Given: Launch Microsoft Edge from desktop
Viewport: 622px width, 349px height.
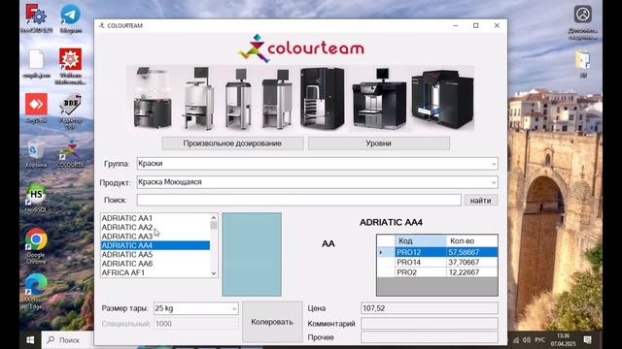Looking at the screenshot, I should click(x=36, y=291).
